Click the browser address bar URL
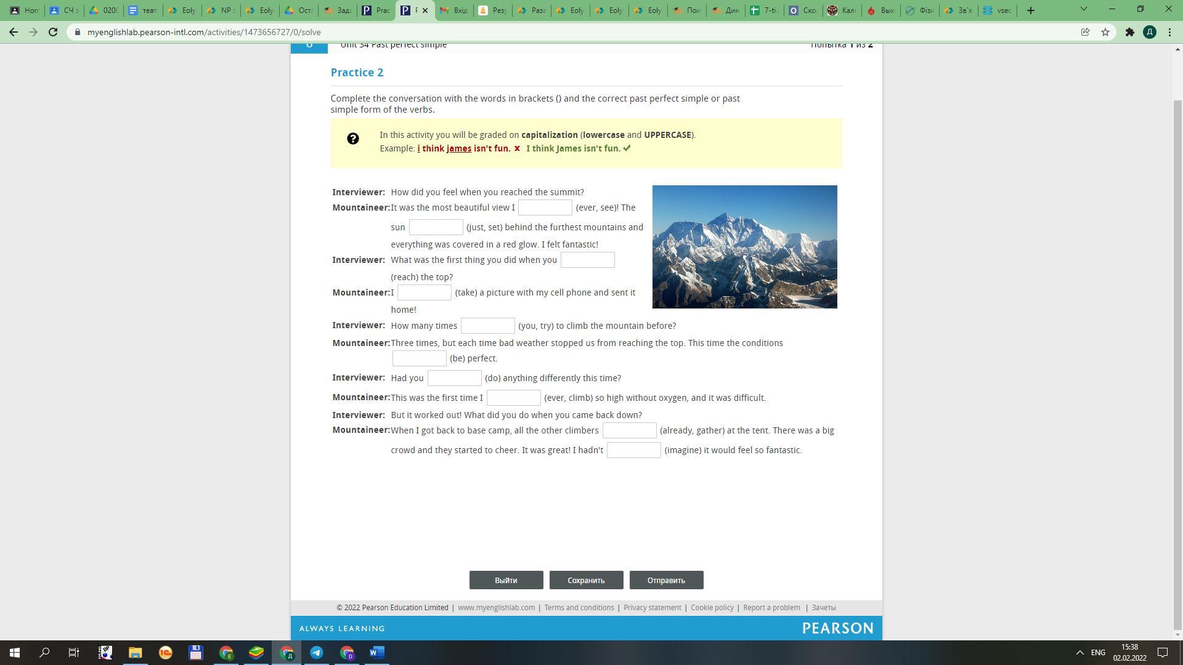This screenshot has height=665, width=1183. (x=204, y=32)
